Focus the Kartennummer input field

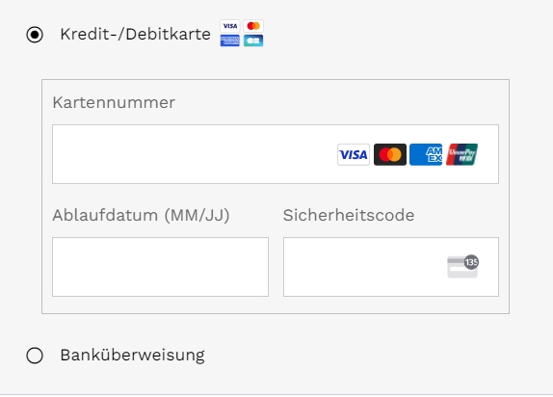(x=276, y=154)
